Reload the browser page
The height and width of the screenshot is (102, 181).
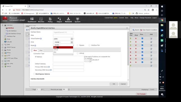click(x=10, y=10)
